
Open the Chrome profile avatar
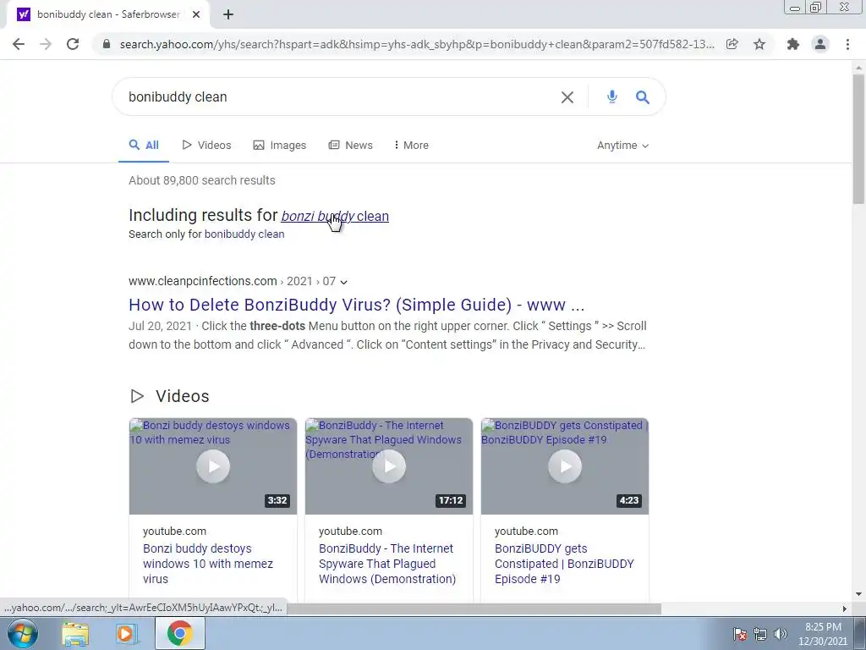pyautogui.click(x=820, y=44)
